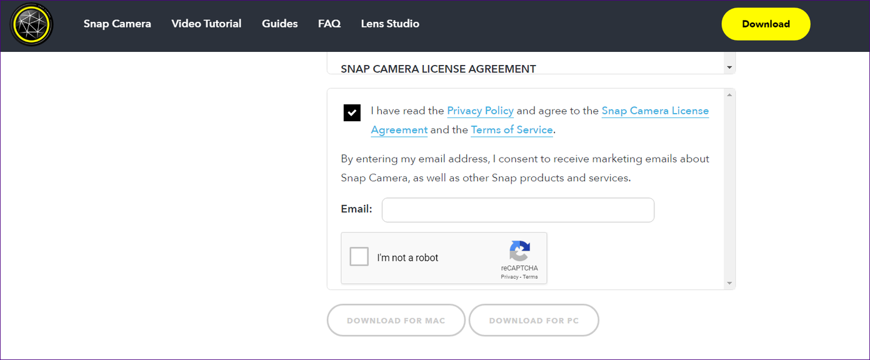Screen dimensions: 870x360
Task: Click the SNAP CAMERA LICENSE AGREEMENT heading
Action: pos(438,69)
